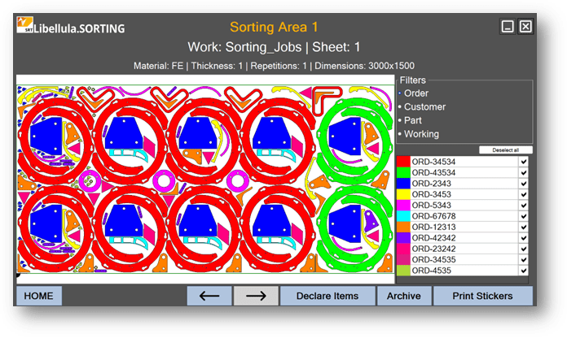This screenshot has height=338, width=567.
Task: Click the Archive button
Action: [404, 296]
